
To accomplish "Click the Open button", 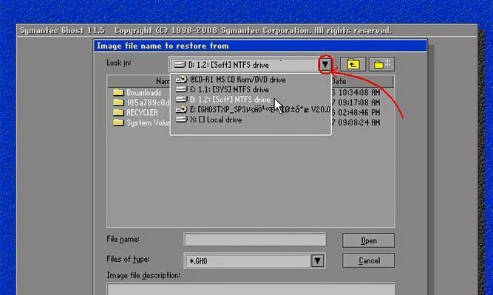I will [x=369, y=240].
